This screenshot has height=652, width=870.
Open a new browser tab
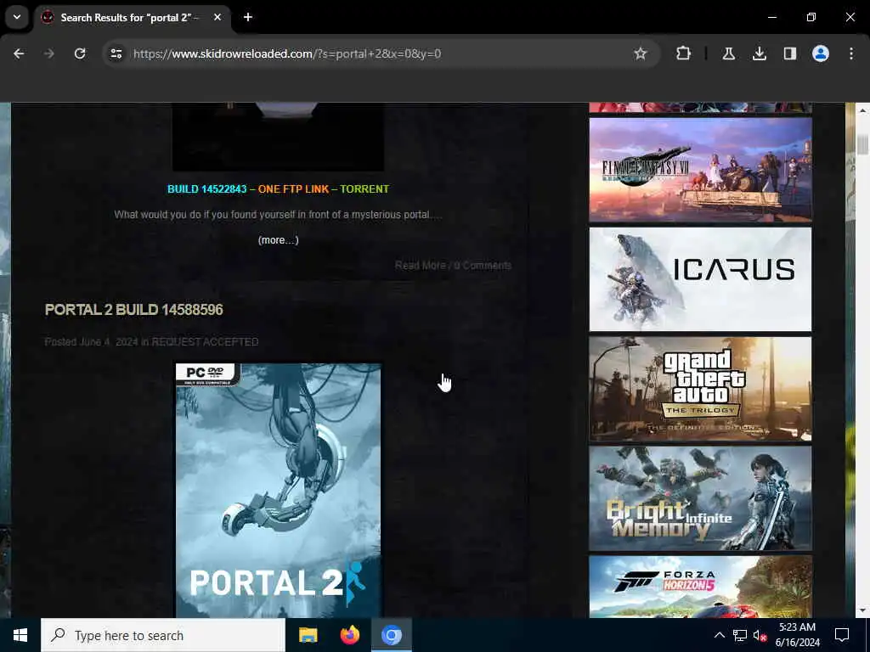click(x=248, y=17)
